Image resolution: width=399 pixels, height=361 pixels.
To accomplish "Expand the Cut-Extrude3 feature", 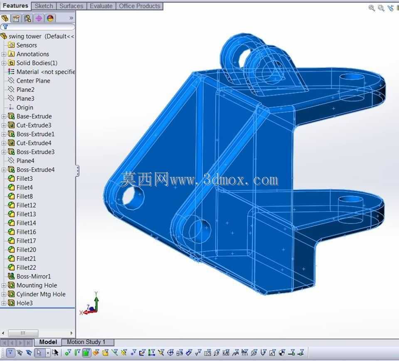I will pyautogui.click(x=4, y=125).
